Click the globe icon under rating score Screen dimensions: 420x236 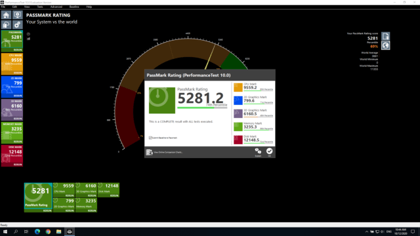386,45
